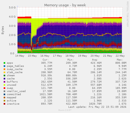Select the 'vmalloc_used' legend label

point(16,91)
